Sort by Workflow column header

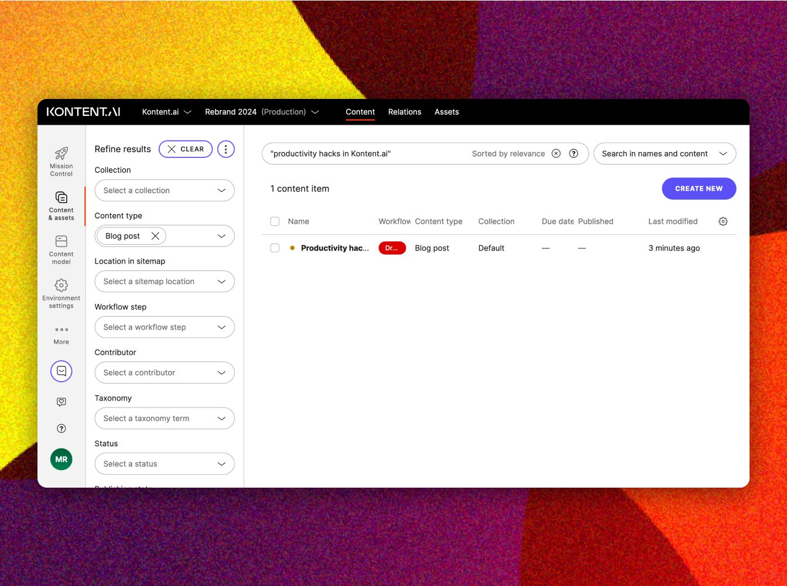pyautogui.click(x=395, y=221)
